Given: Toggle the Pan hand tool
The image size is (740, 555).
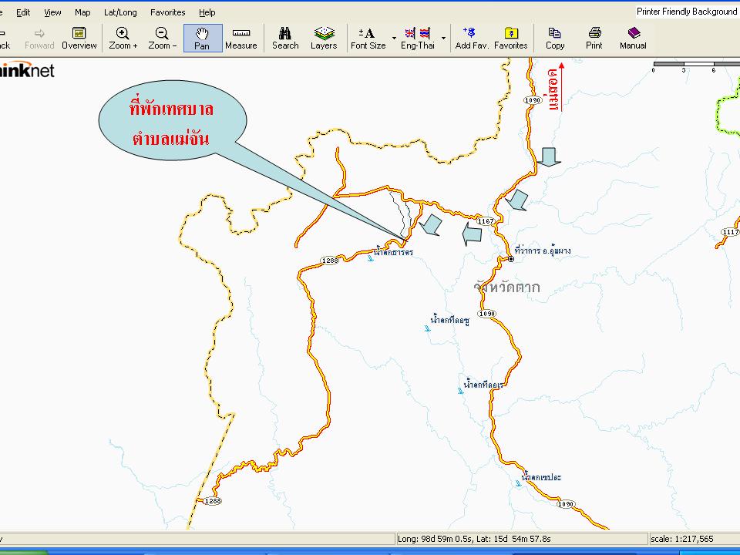Looking at the screenshot, I should pos(202,38).
